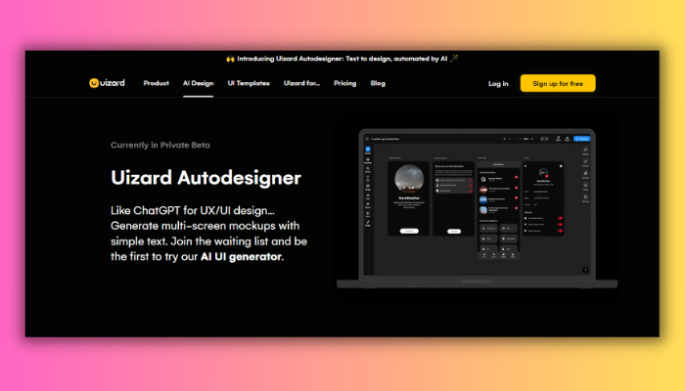The image size is (685, 391).
Task: Go to the Pricing page
Action: (x=345, y=83)
